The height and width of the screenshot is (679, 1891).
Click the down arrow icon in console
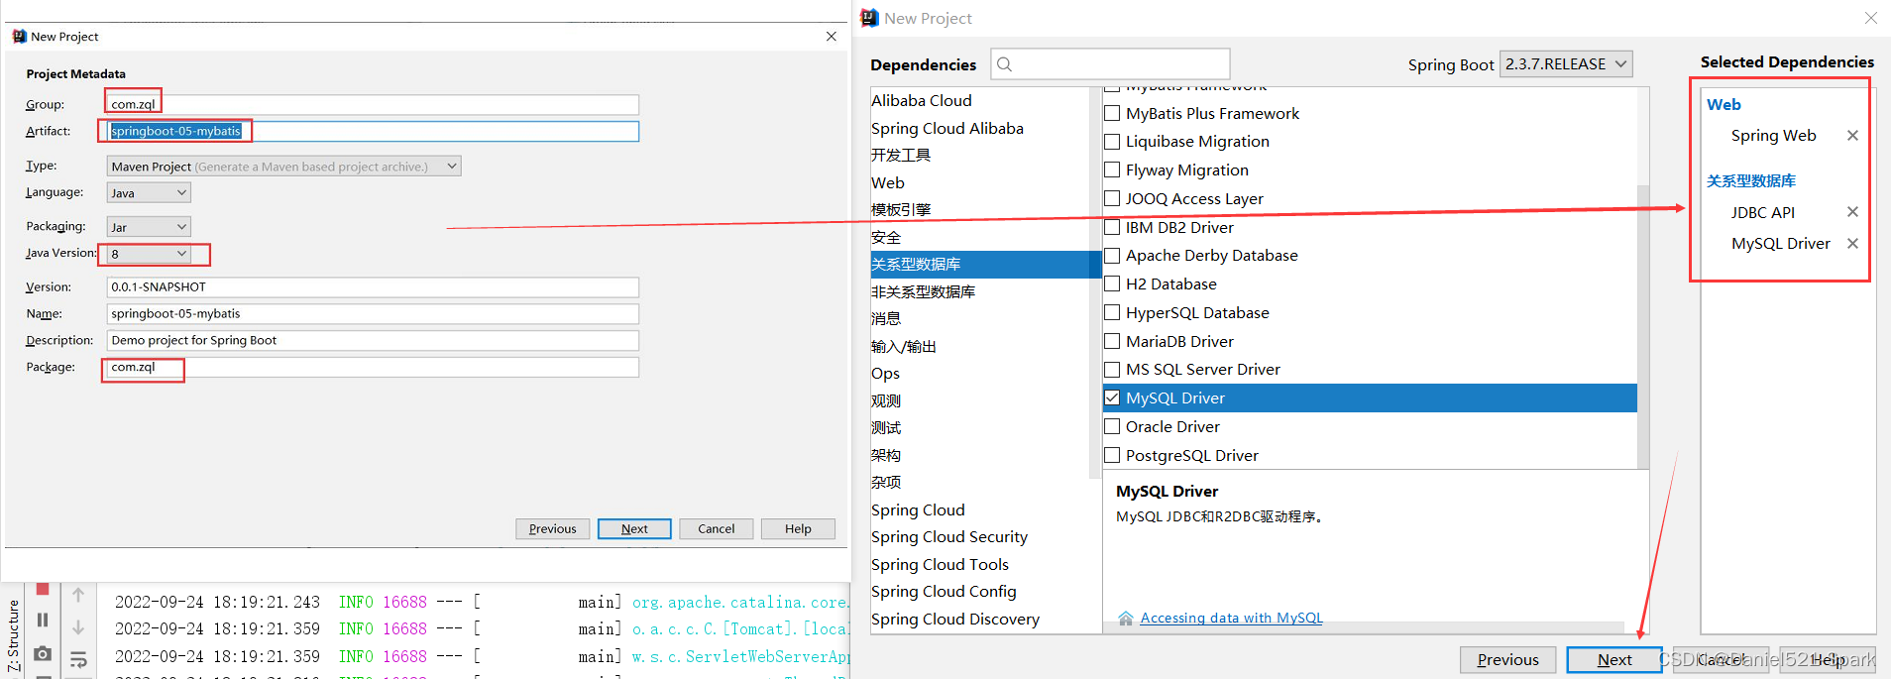point(78,627)
